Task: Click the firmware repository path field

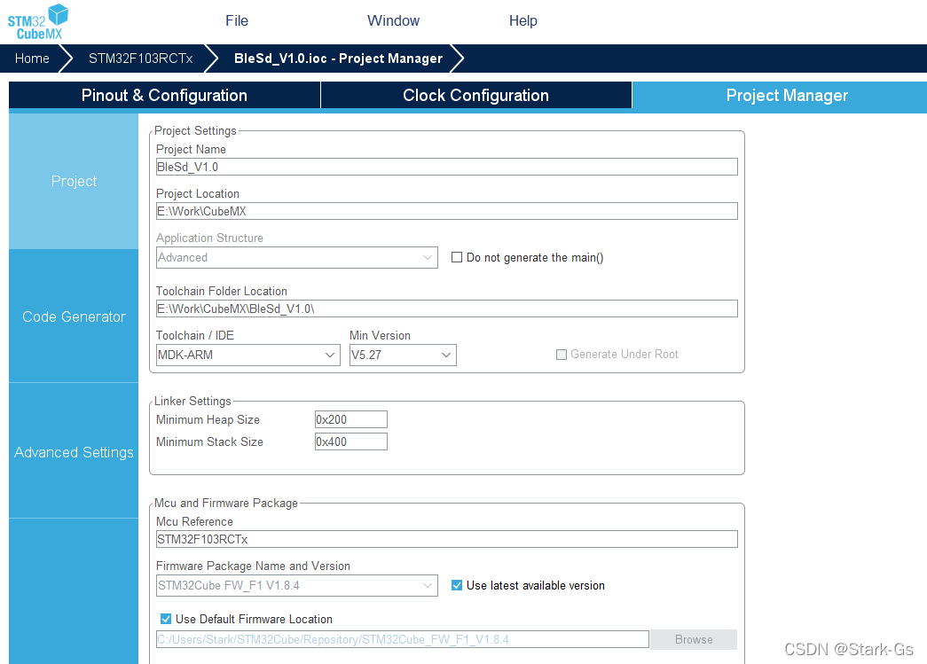Action: tap(402, 639)
